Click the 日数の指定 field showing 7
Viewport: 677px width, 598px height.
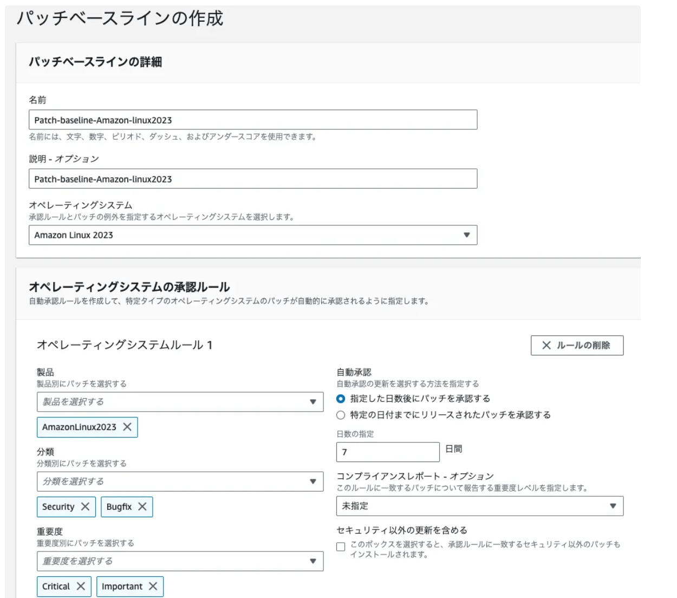(x=388, y=452)
